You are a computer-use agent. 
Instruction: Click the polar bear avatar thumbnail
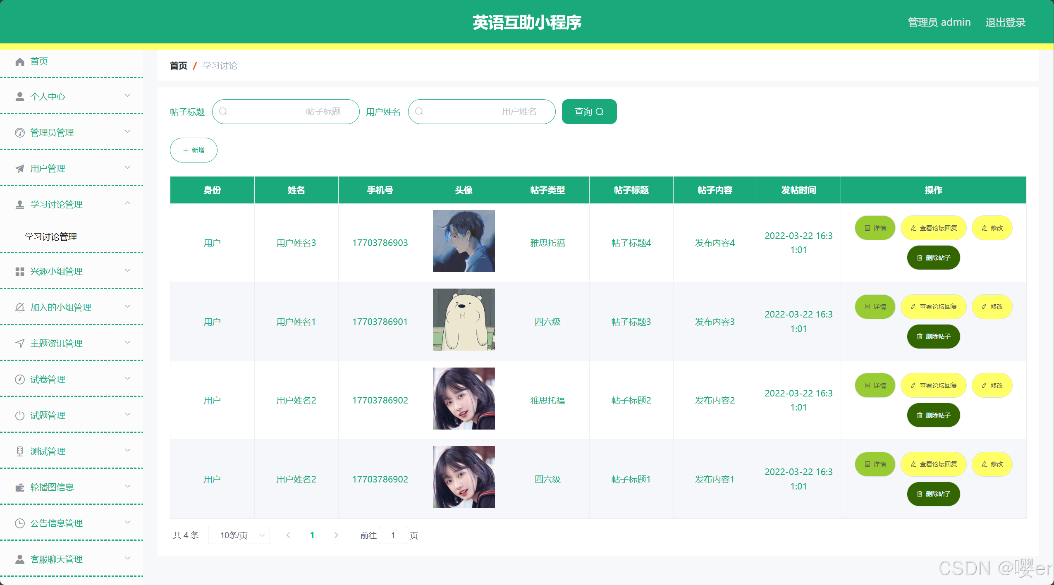(464, 320)
